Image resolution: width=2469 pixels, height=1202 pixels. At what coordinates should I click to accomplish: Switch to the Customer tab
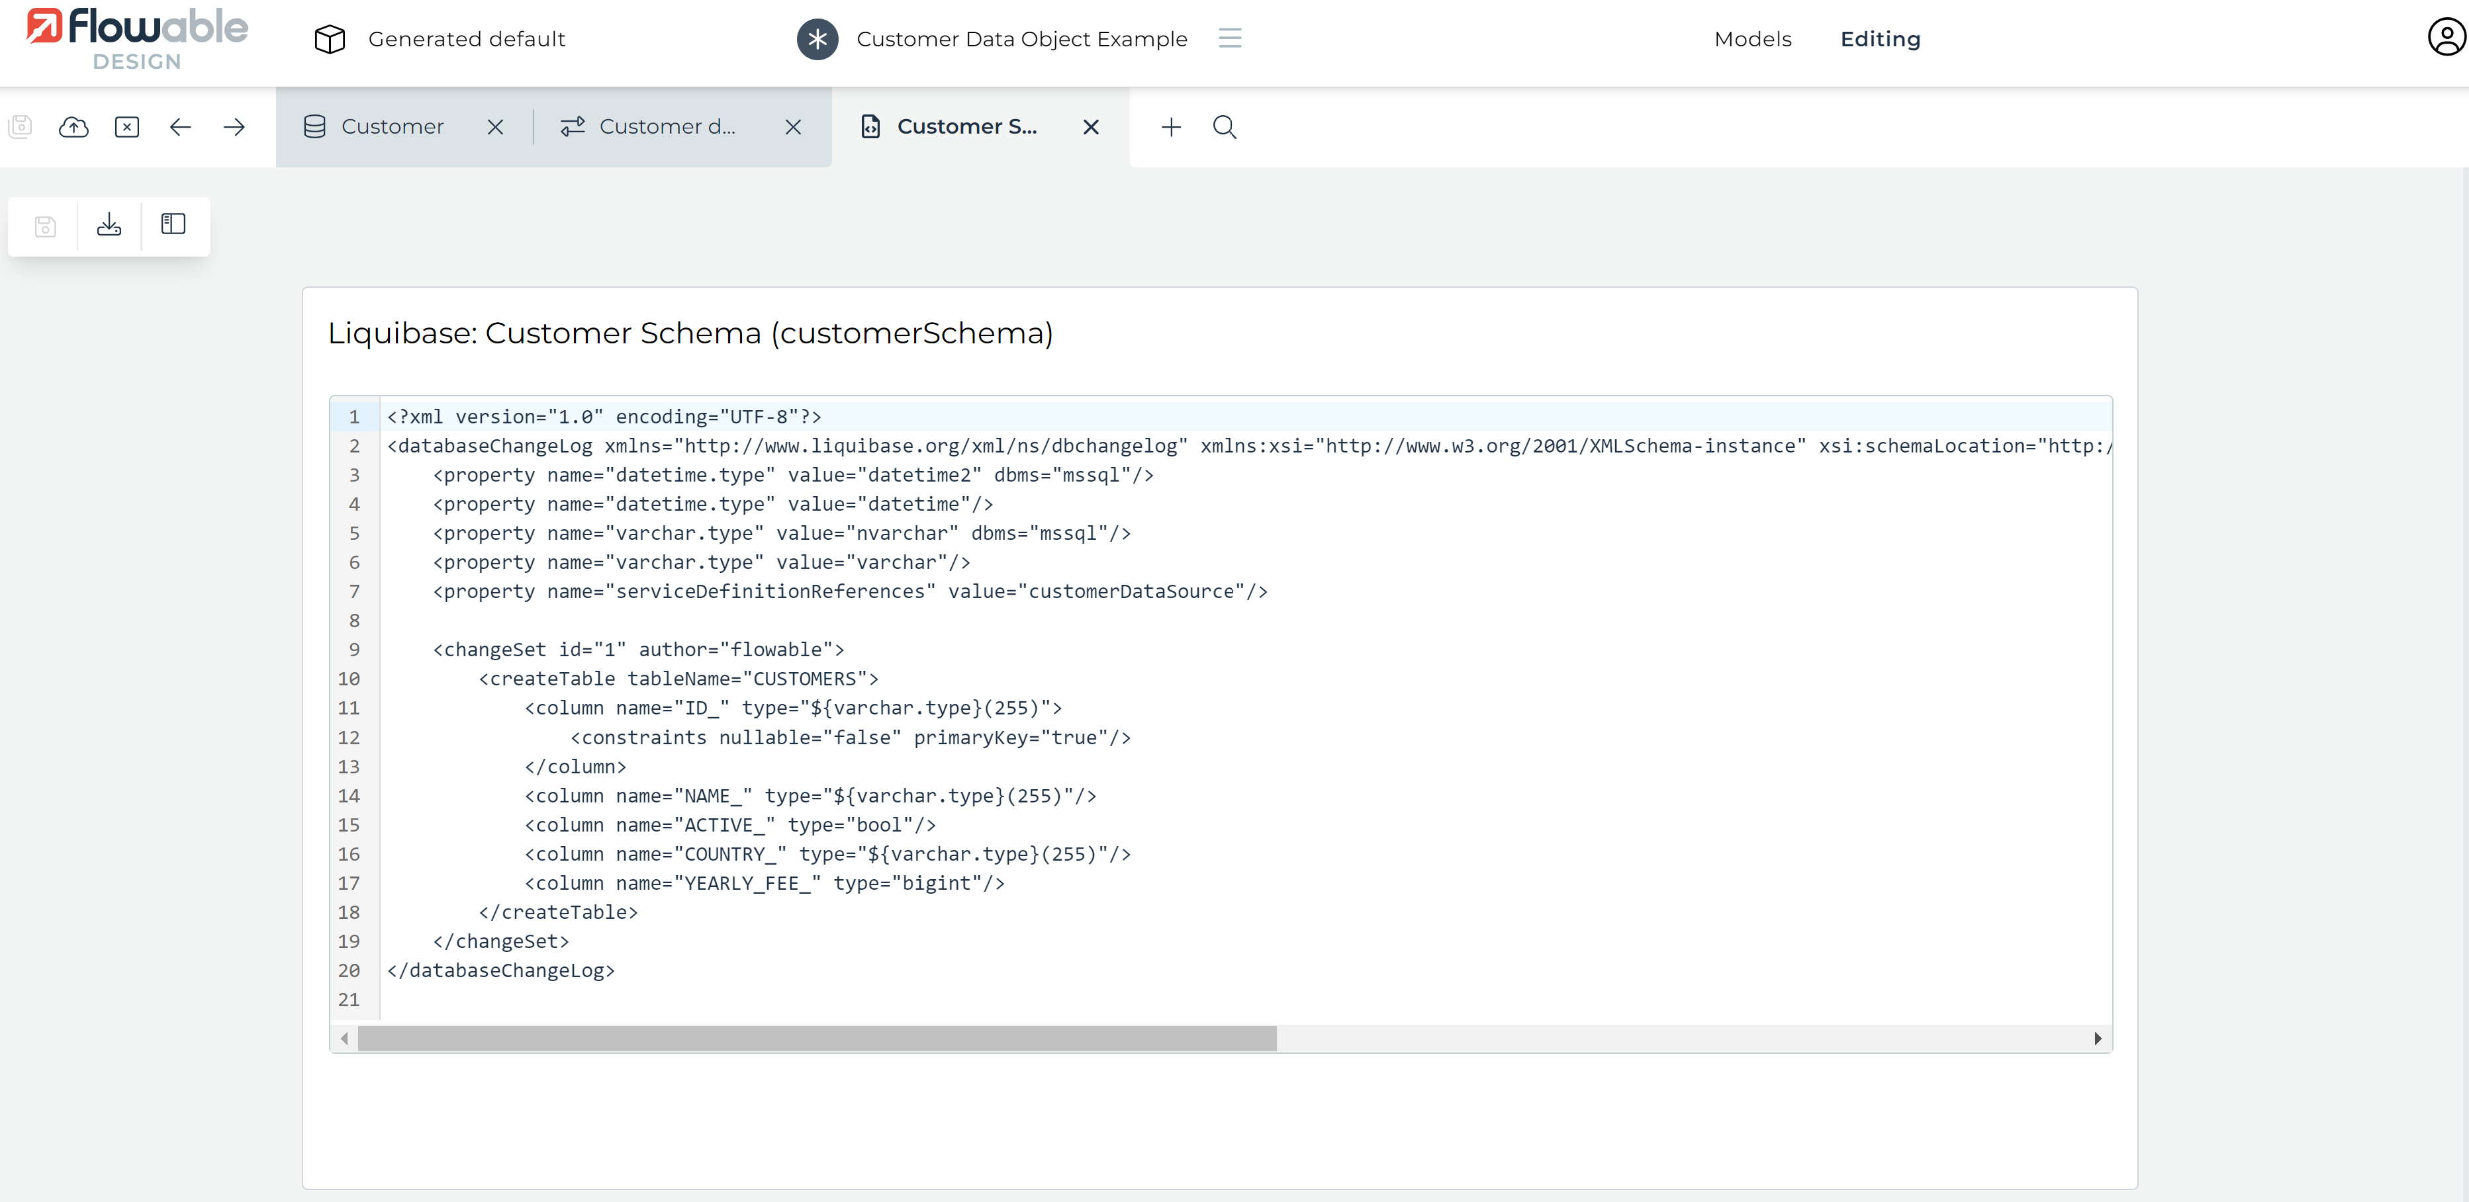[392, 126]
